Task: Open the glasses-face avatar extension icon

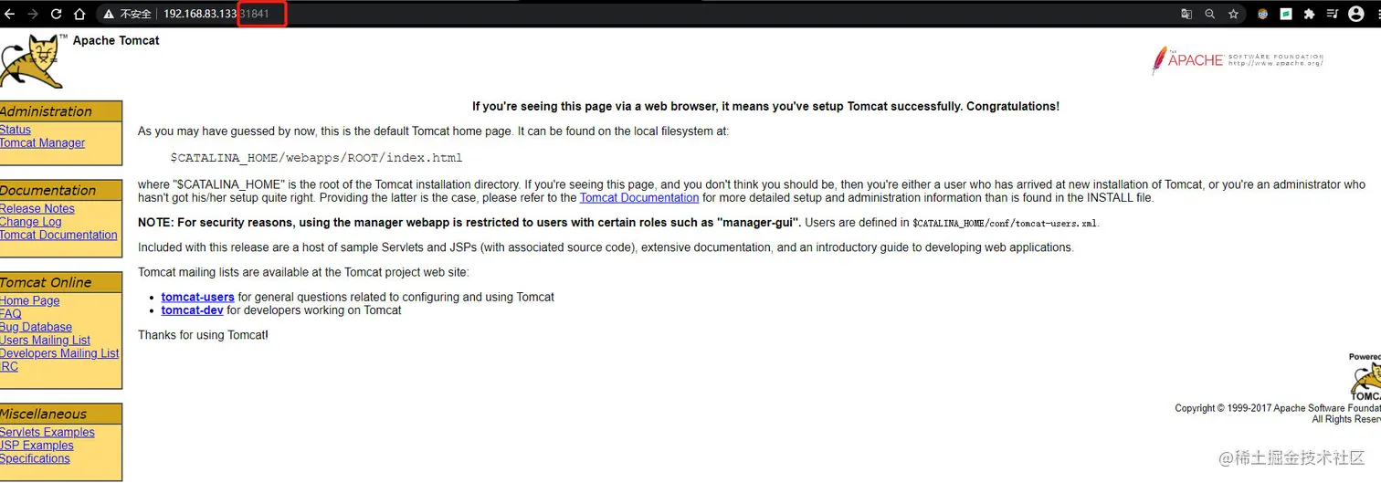Action: 1263,14
